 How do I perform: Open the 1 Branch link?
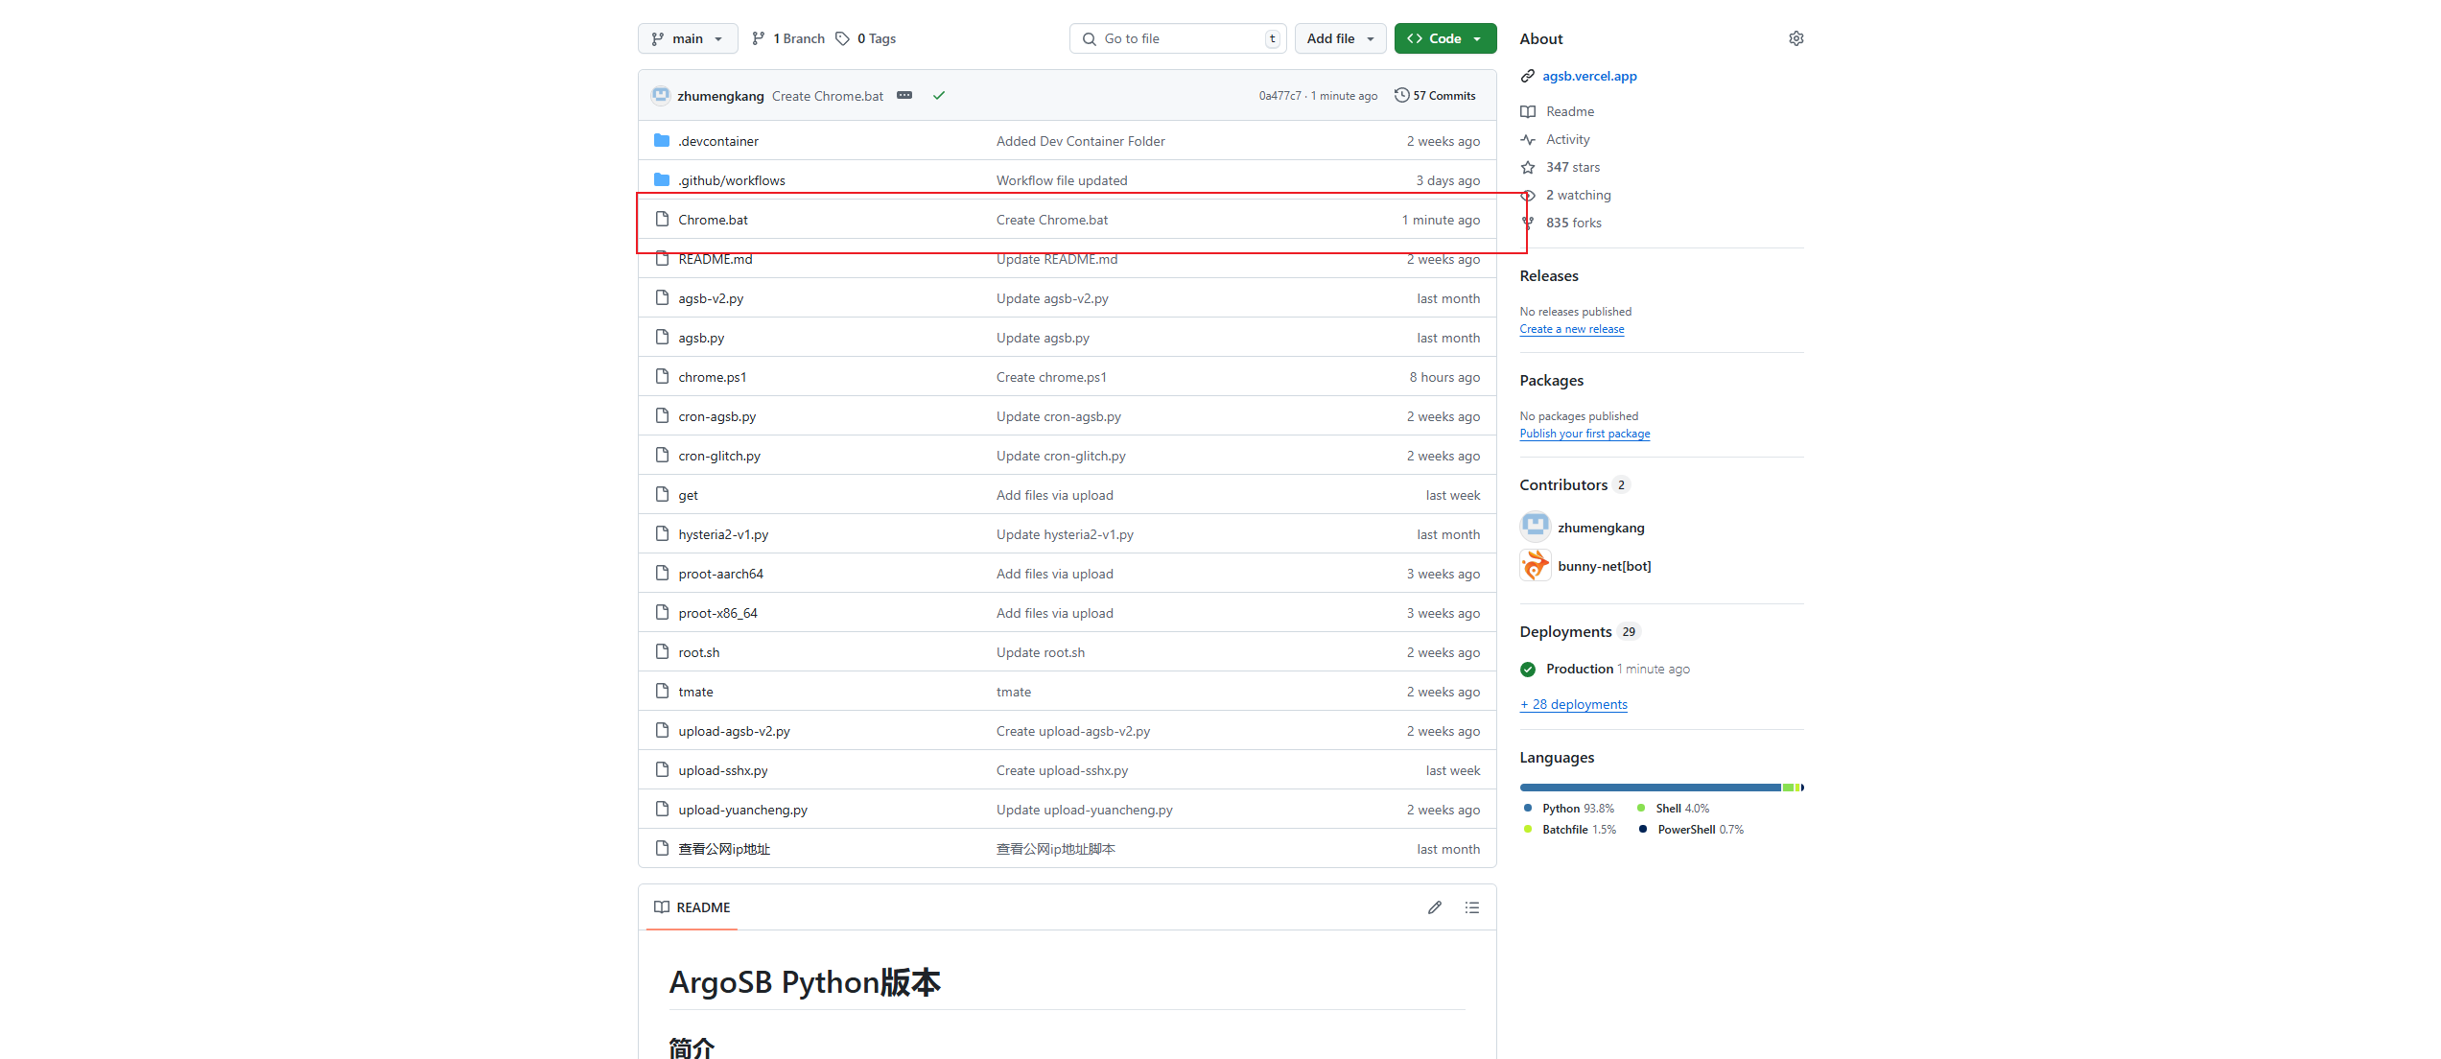pos(788,38)
